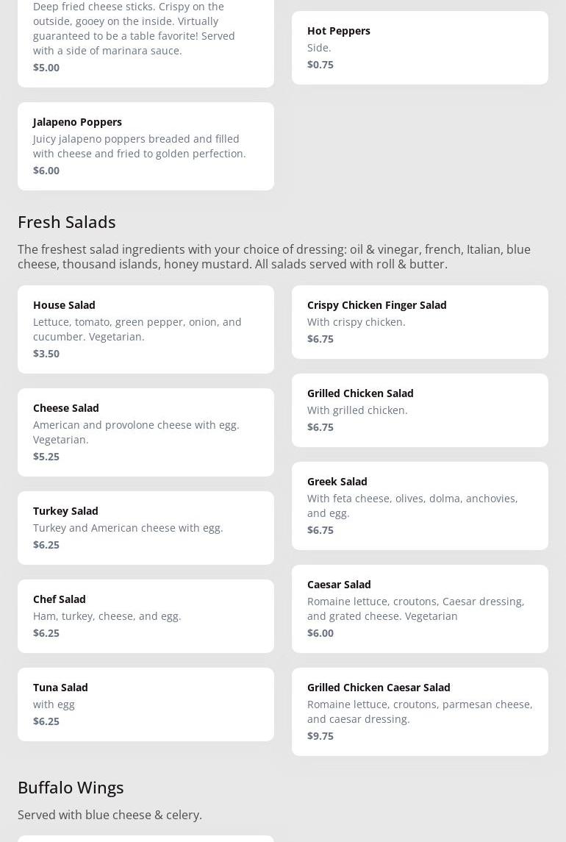The height and width of the screenshot is (842, 566).
Task: Click the Buffalo Wings section heading
Action: point(71,787)
